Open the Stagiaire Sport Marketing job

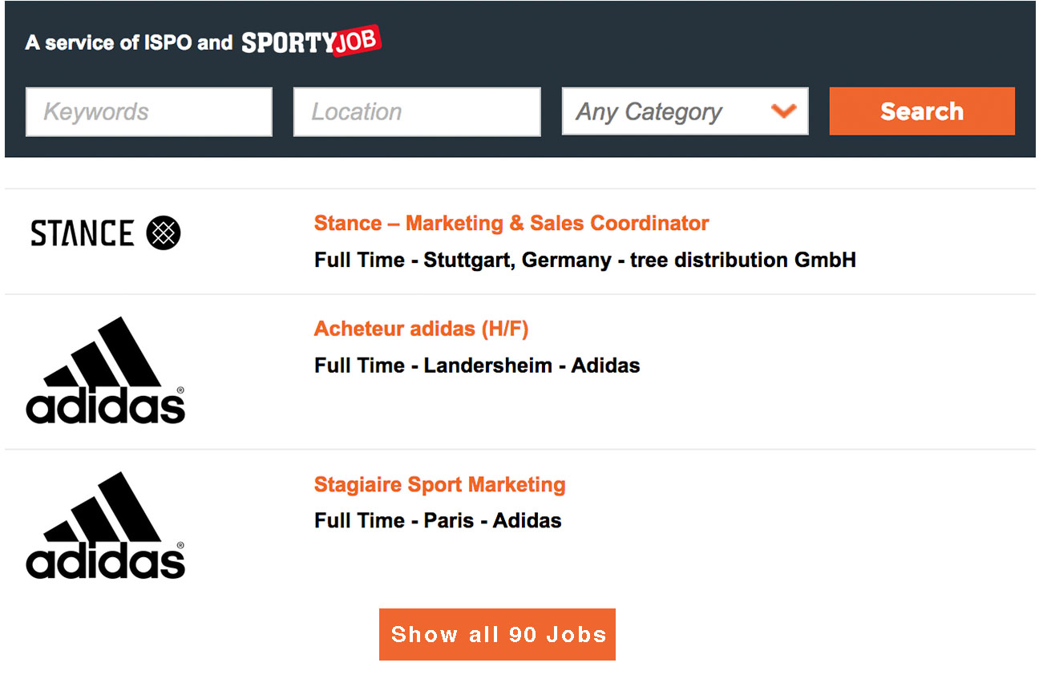440,484
